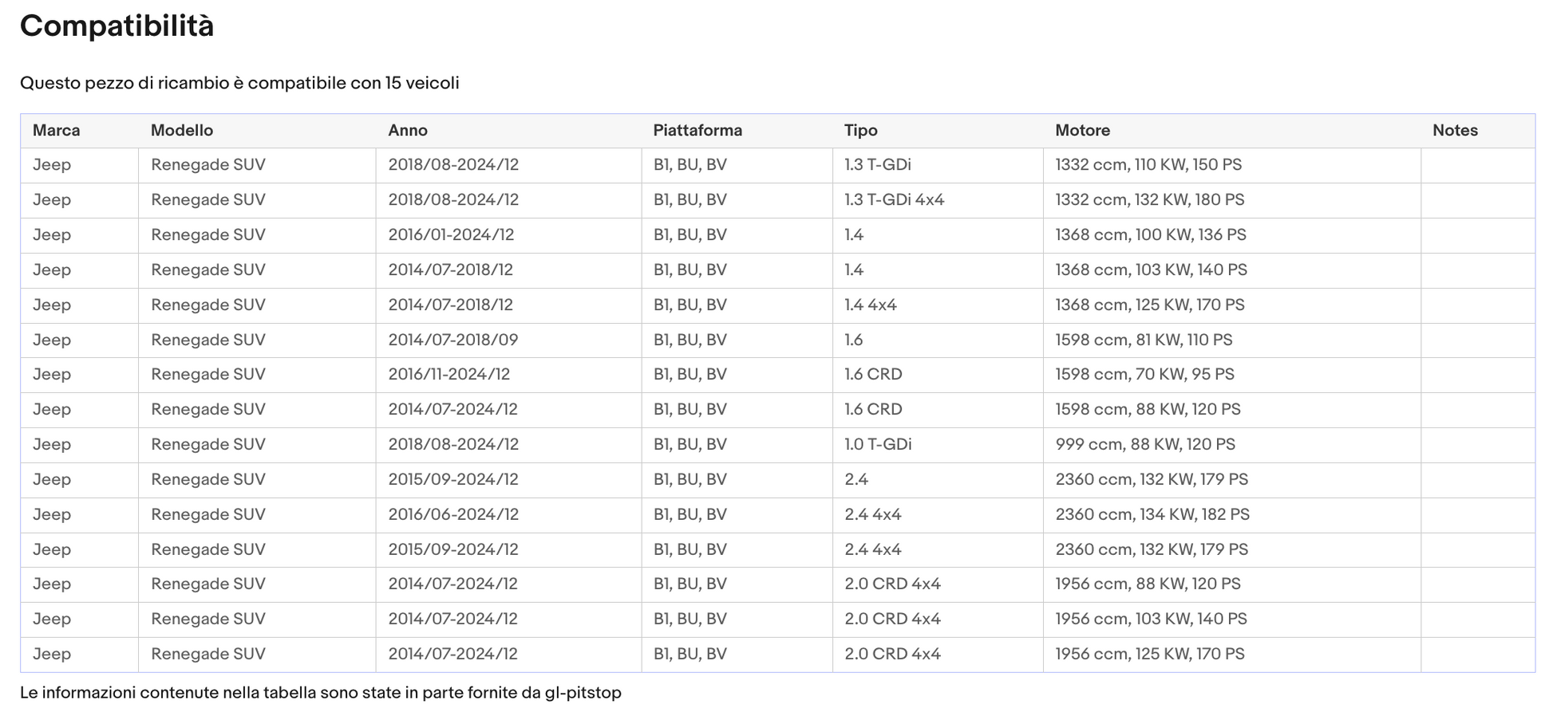The height and width of the screenshot is (716, 1553).
Task: Click the 999 ccm, 88 KW engine cell
Action: click(x=1144, y=444)
